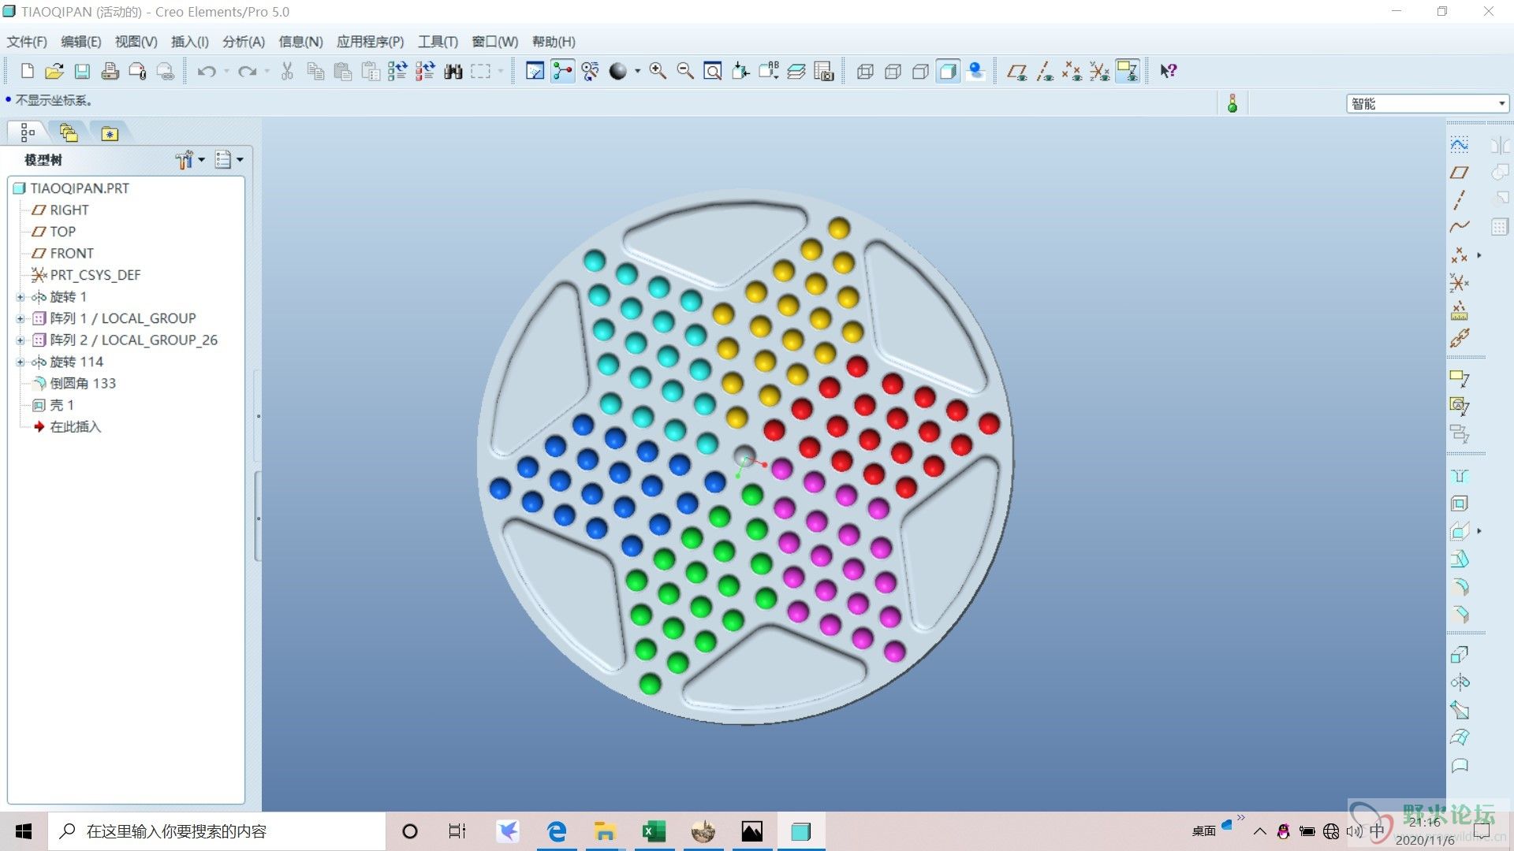Select the Datum Curve tool in the right toolbar
Image resolution: width=1514 pixels, height=851 pixels.
(x=1460, y=227)
